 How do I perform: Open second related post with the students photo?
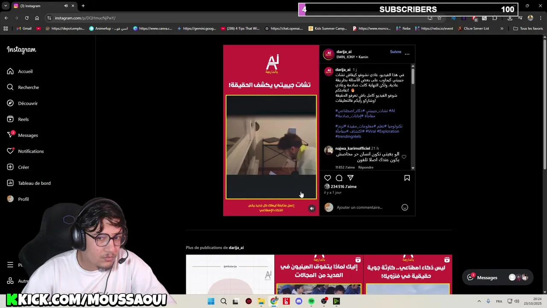[319, 275]
